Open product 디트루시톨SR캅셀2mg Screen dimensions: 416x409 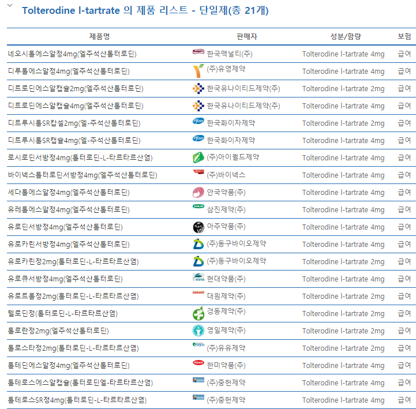click(x=74, y=123)
